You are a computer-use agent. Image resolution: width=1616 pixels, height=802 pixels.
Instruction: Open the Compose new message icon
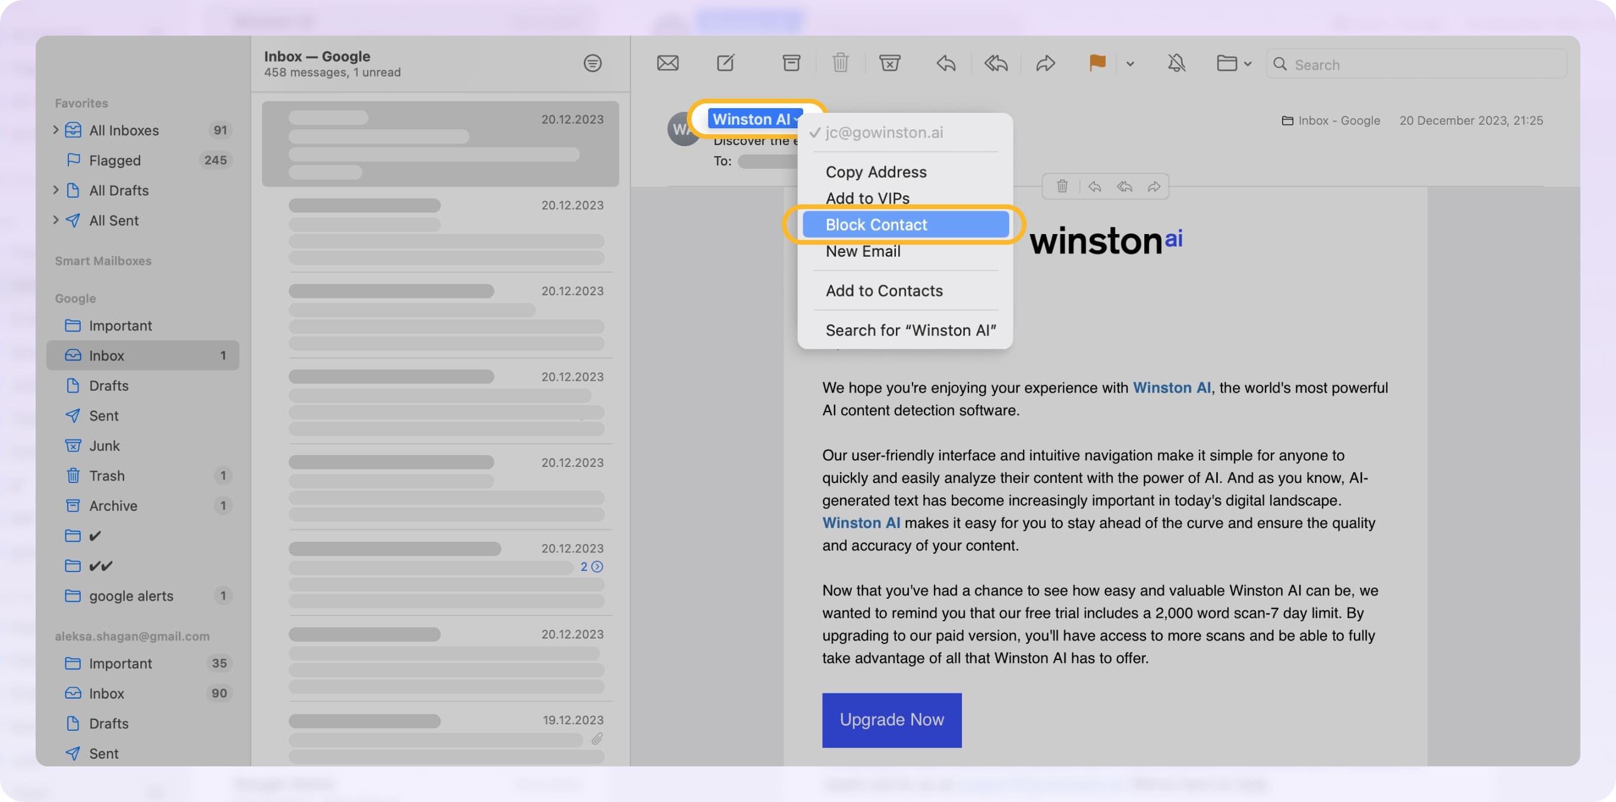726,63
